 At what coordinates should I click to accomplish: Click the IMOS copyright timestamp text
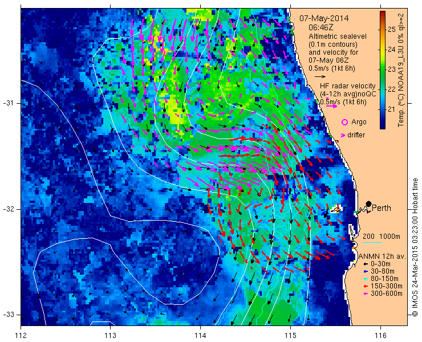415,247
